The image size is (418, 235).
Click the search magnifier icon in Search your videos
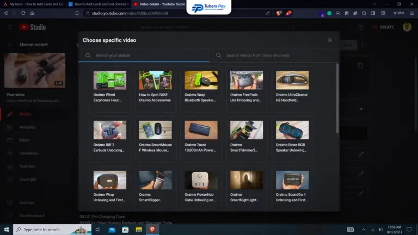pyautogui.click(x=88, y=55)
